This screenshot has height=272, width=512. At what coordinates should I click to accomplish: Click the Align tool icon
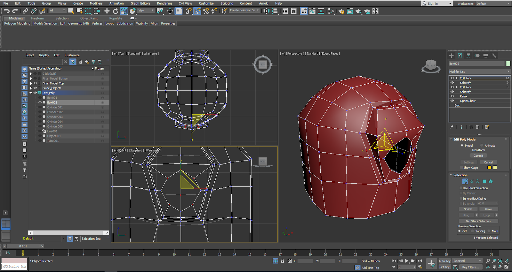(x=275, y=11)
